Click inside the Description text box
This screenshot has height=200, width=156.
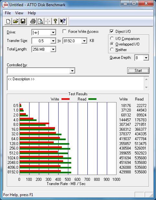click(76, 83)
